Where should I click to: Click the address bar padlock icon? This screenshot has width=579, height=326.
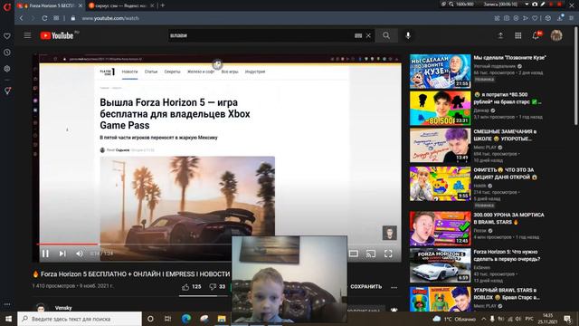[x=73, y=18]
